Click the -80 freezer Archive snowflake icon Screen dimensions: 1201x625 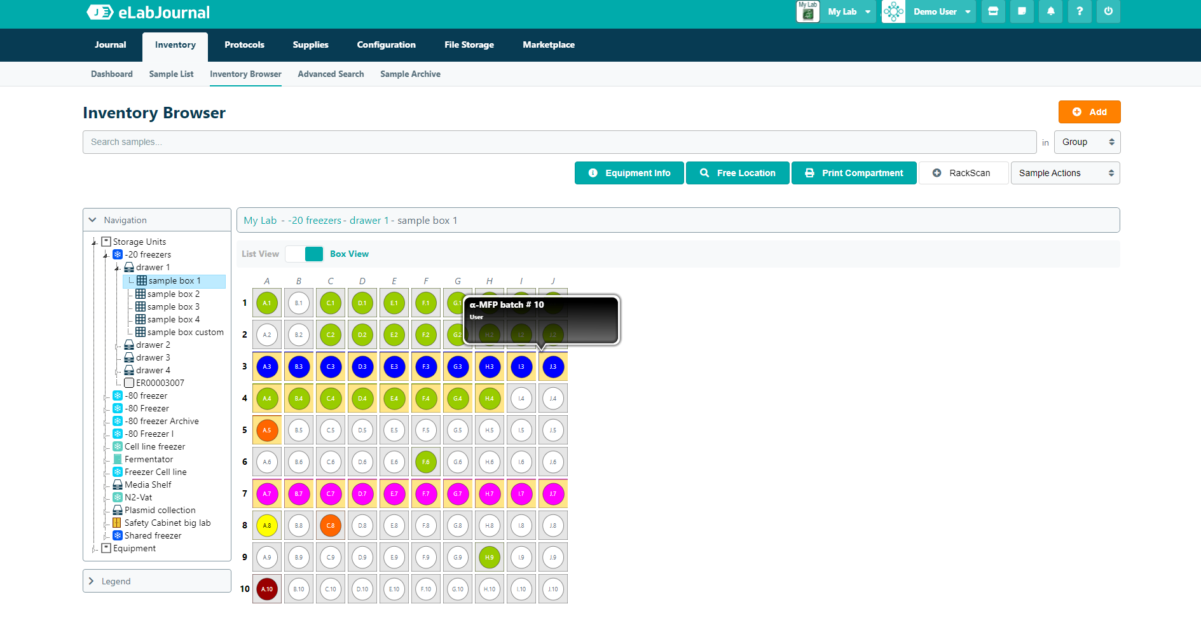[x=118, y=421]
